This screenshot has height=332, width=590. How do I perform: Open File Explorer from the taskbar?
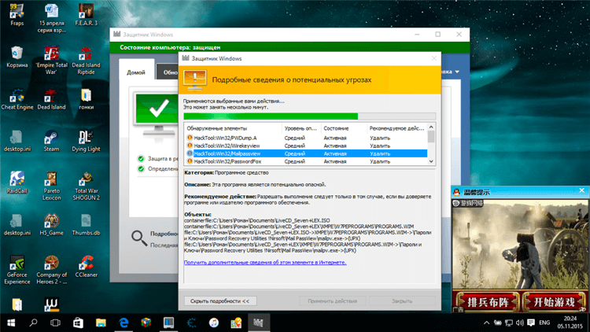(101, 323)
